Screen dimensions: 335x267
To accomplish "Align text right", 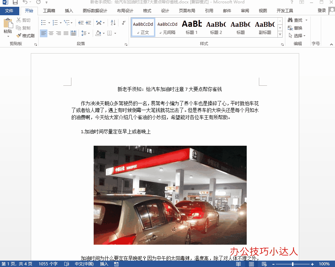I will tap(59, 33).
